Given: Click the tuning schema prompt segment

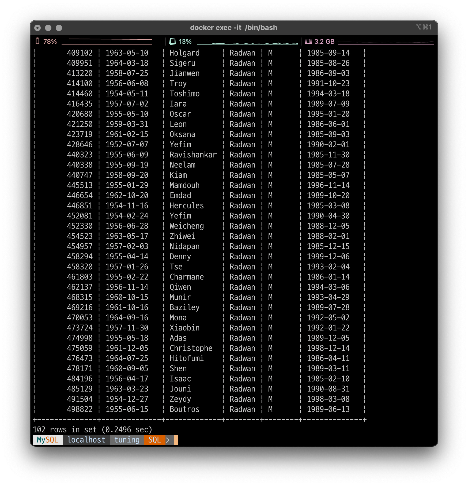Looking at the screenshot, I should coord(127,440).
